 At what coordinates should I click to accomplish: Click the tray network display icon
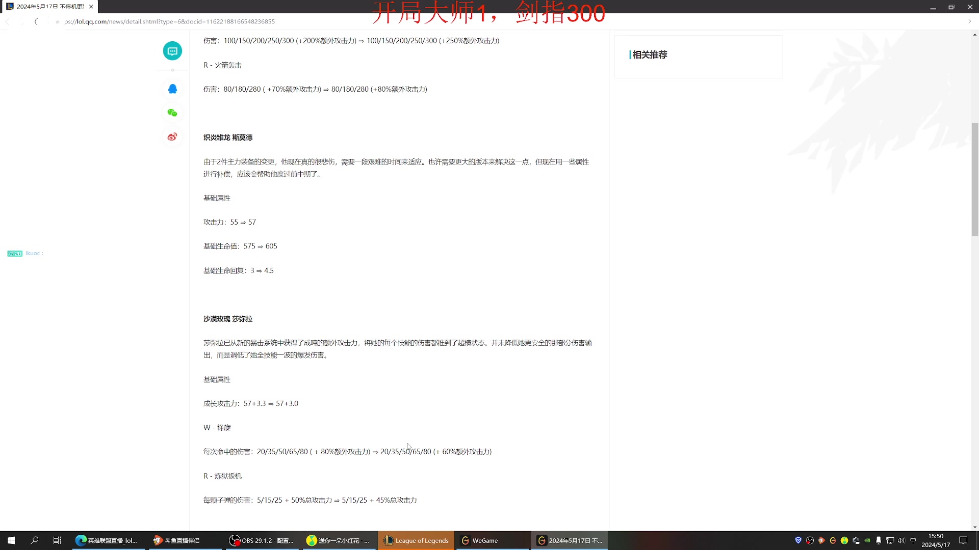coord(890,540)
